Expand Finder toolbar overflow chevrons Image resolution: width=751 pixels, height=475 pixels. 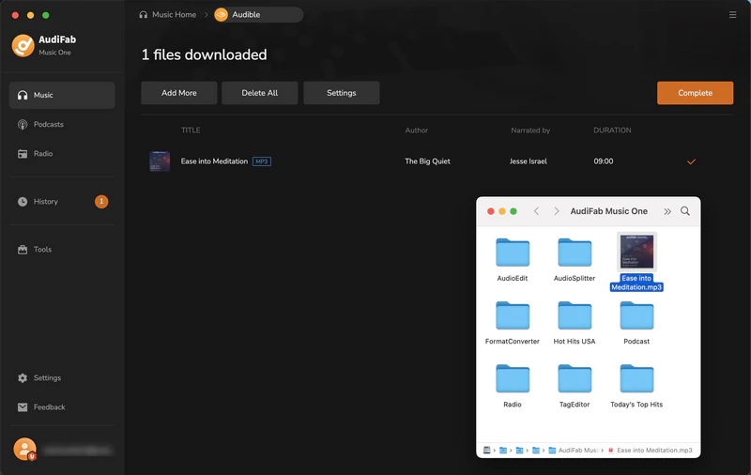click(x=667, y=211)
